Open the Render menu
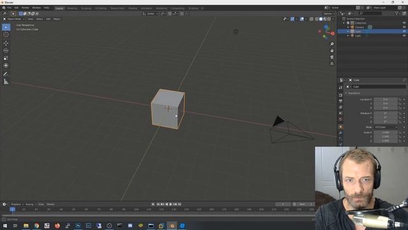Viewport: 408px width, 230px height. [25, 8]
